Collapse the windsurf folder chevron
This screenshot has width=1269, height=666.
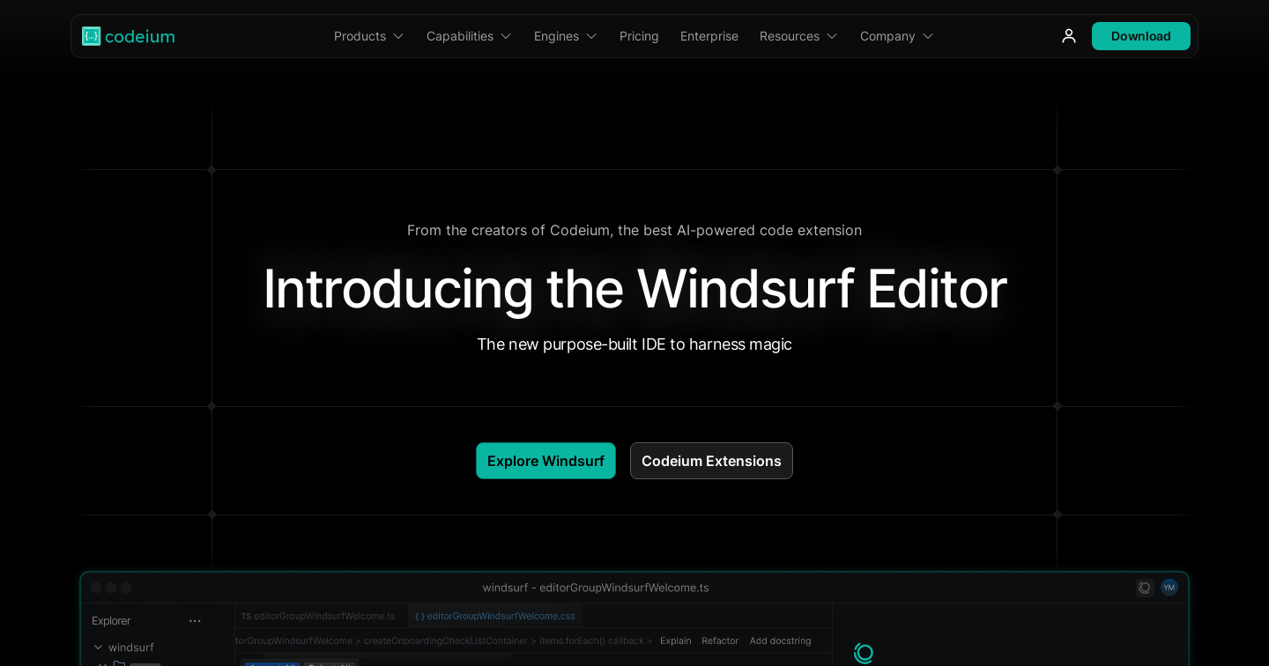click(x=98, y=647)
